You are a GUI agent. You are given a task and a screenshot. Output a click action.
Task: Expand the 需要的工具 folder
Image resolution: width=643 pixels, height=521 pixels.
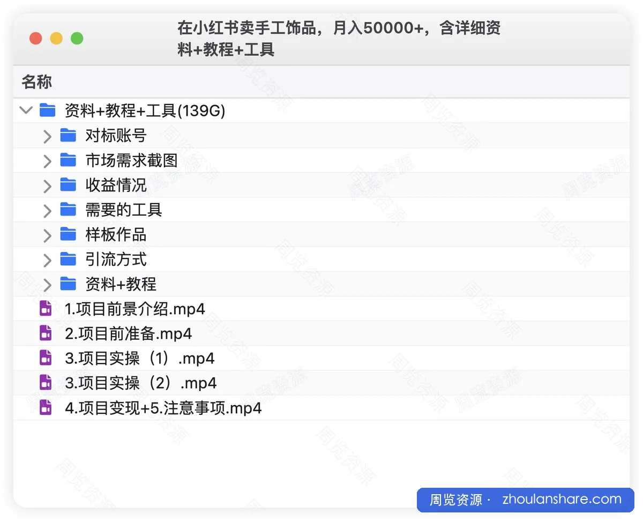(47, 210)
